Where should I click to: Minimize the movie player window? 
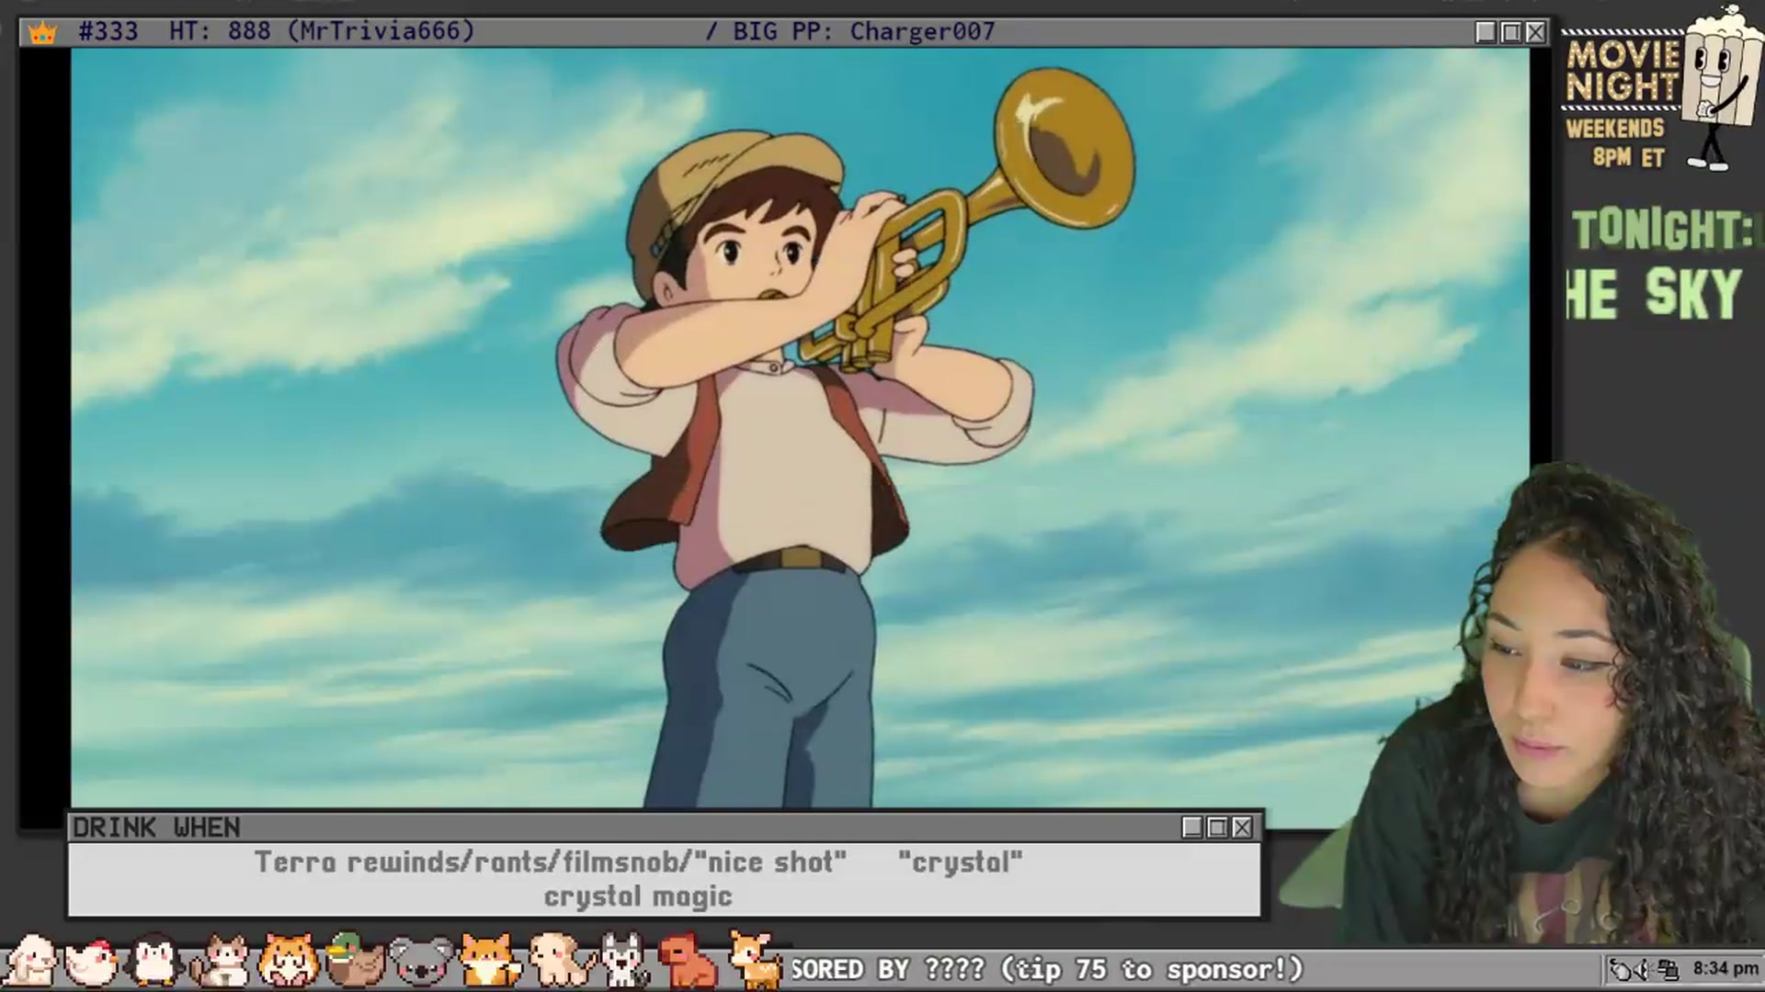point(1486,33)
